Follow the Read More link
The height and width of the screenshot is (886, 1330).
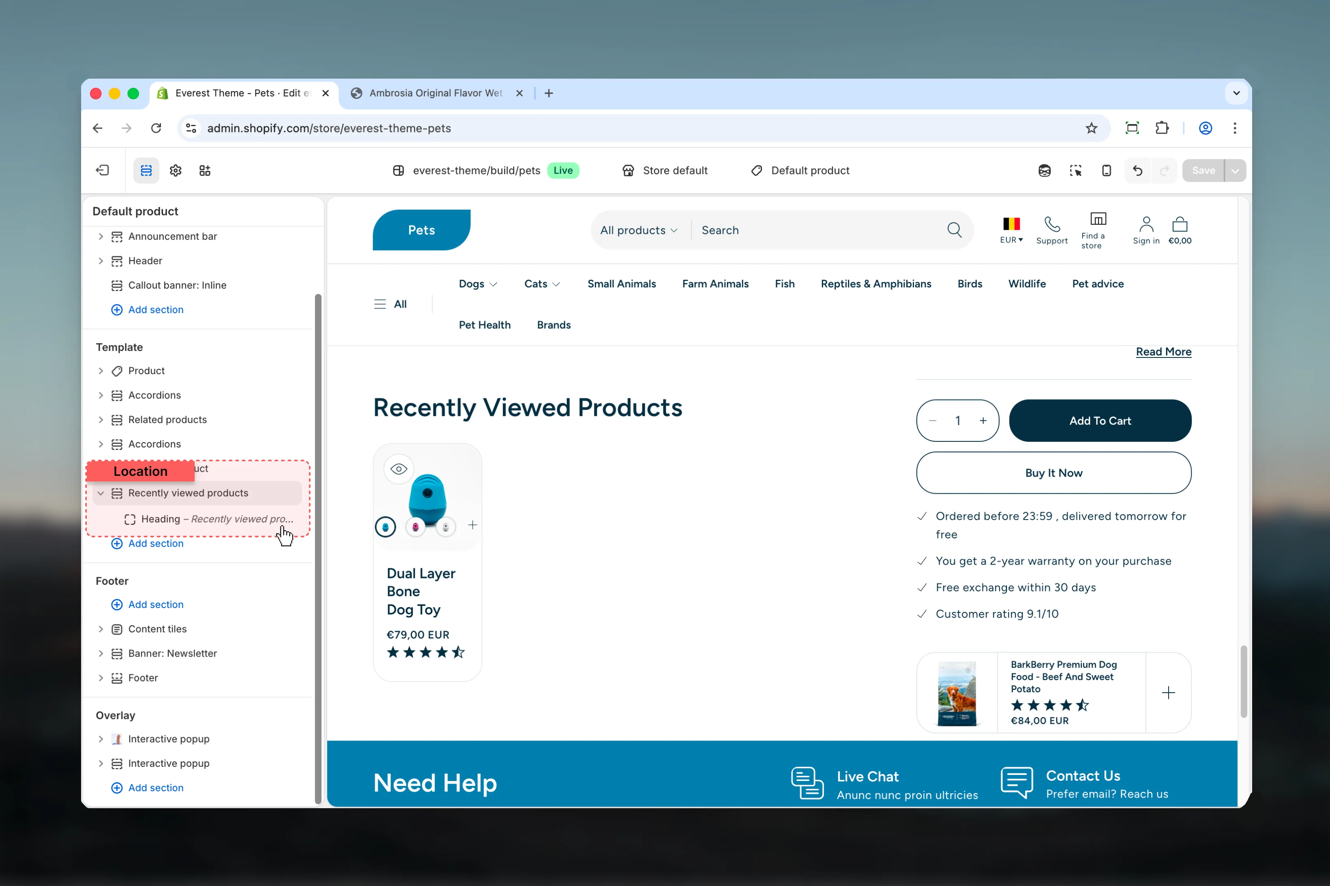(x=1163, y=351)
